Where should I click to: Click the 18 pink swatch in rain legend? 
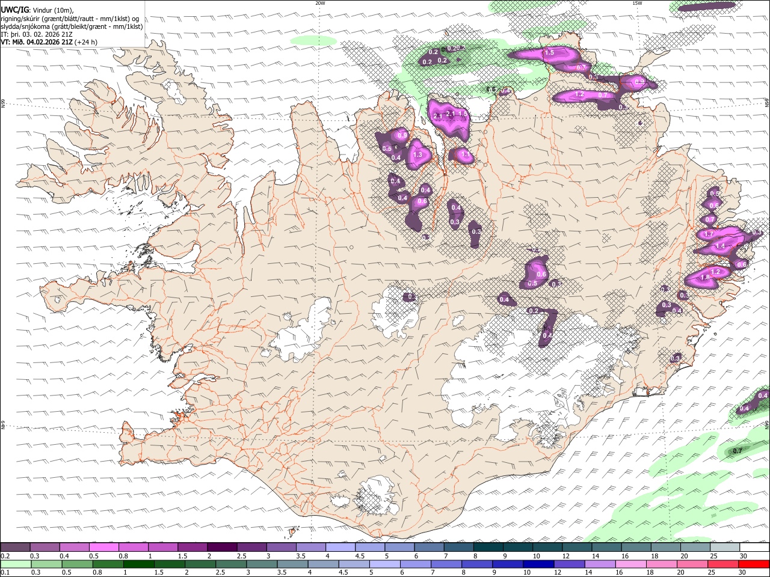(x=661, y=564)
